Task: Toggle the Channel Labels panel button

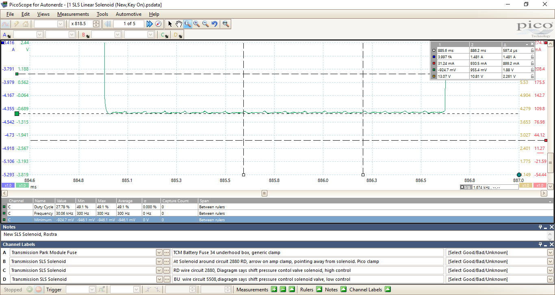Action: pyautogui.click(x=388, y=289)
